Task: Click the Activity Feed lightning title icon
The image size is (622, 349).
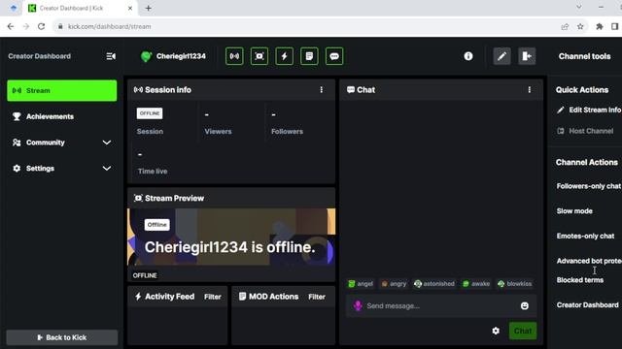Action: 138,297
